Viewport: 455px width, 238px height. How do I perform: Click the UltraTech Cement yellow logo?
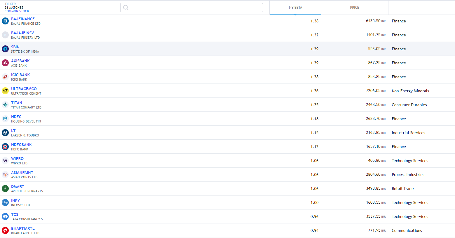[5, 91]
